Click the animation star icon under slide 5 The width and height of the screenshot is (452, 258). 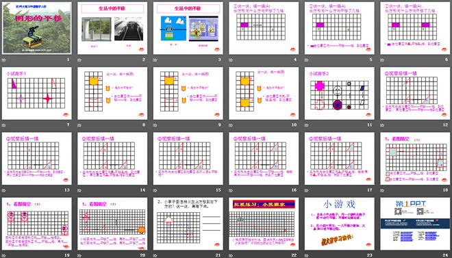pos(306,60)
